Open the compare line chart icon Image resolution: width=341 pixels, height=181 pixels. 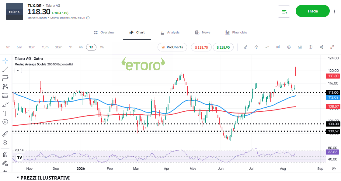pyautogui.click(x=267, y=47)
